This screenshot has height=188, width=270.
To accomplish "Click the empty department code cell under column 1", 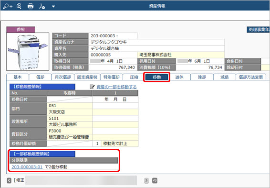I will [115, 106].
